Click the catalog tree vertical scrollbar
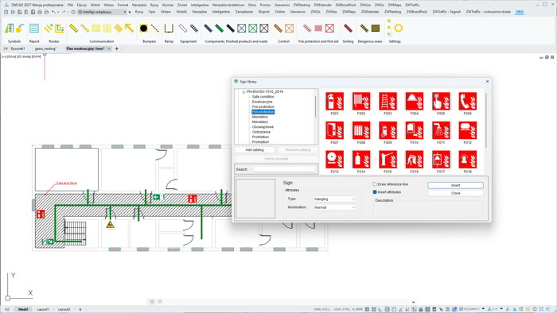Viewport: 557px width, 313px height. coord(315,106)
